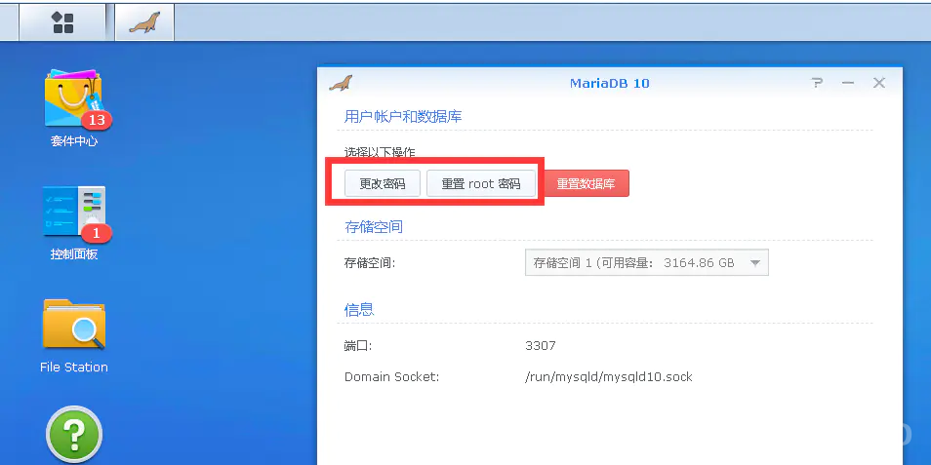
Task: Click the File Station desktop label
Action: pos(74,368)
